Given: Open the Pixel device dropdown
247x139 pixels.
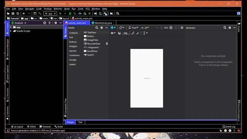Looking at the screenshot, I should pyautogui.click(x=134, y=28).
